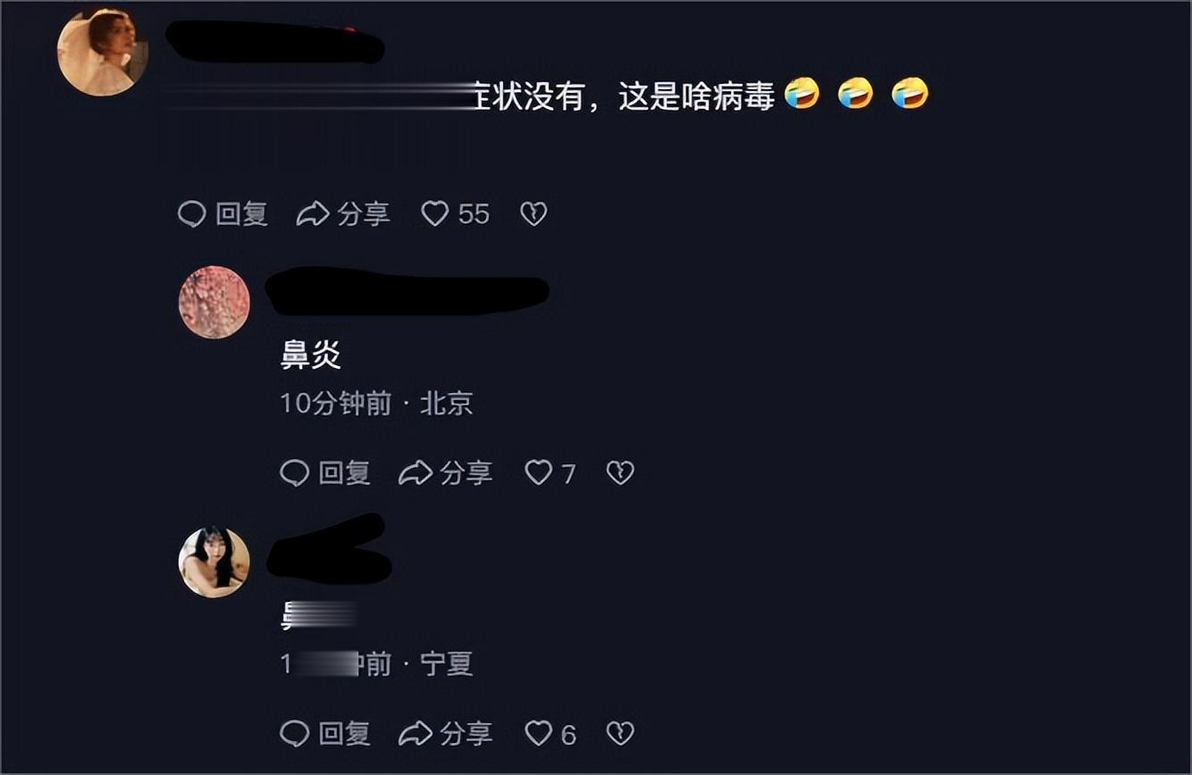Screen dimensions: 1192x775
Task: Open the pink avatar of the 北京 commenter
Action: 214,302
